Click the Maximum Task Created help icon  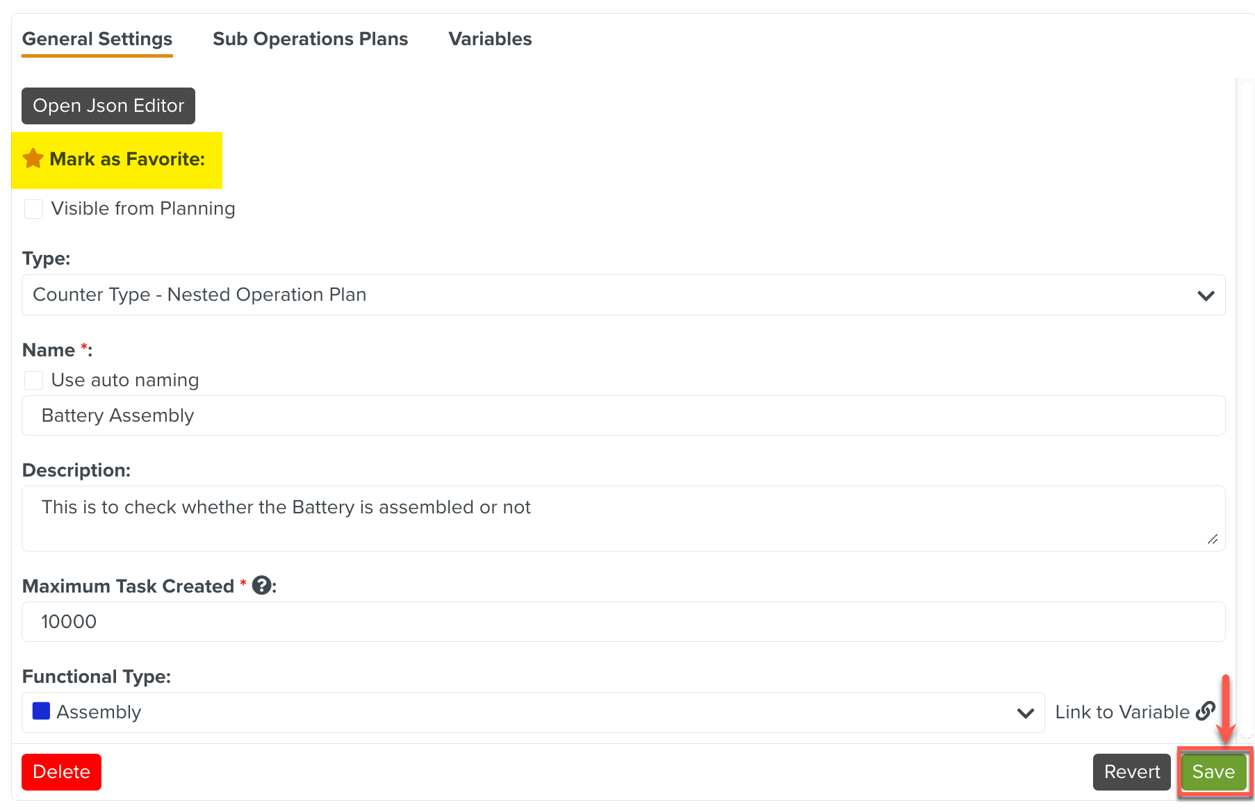click(x=262, y=586)
